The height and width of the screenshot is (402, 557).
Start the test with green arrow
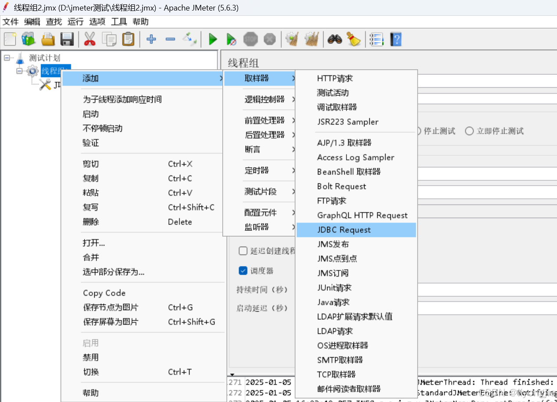point(213,39)
